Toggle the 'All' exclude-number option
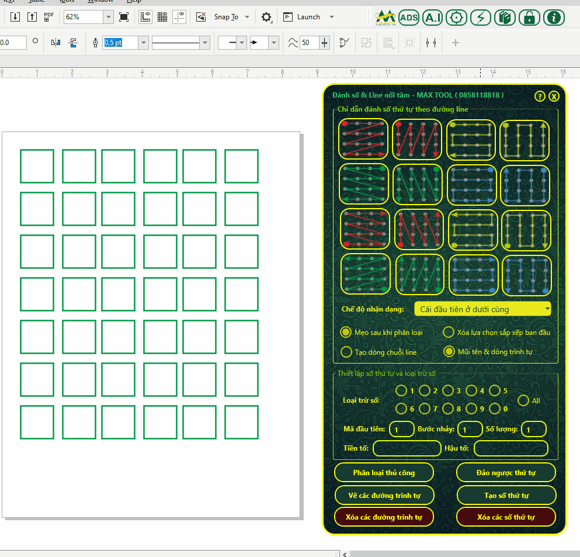 coord(523,400)
